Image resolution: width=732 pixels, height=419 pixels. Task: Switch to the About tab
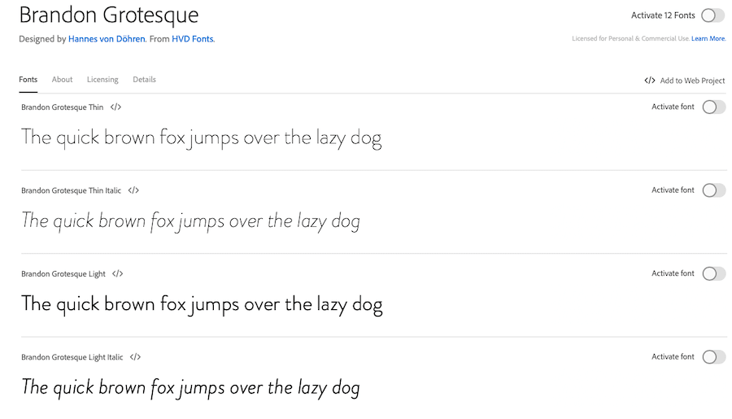62,80
